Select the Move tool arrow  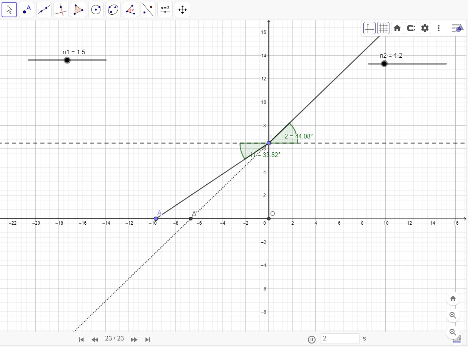(9, 10)
